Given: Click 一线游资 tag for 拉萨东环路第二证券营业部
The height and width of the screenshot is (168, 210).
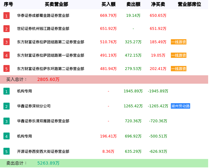Looking at the screenshot, I should [179, 69].
